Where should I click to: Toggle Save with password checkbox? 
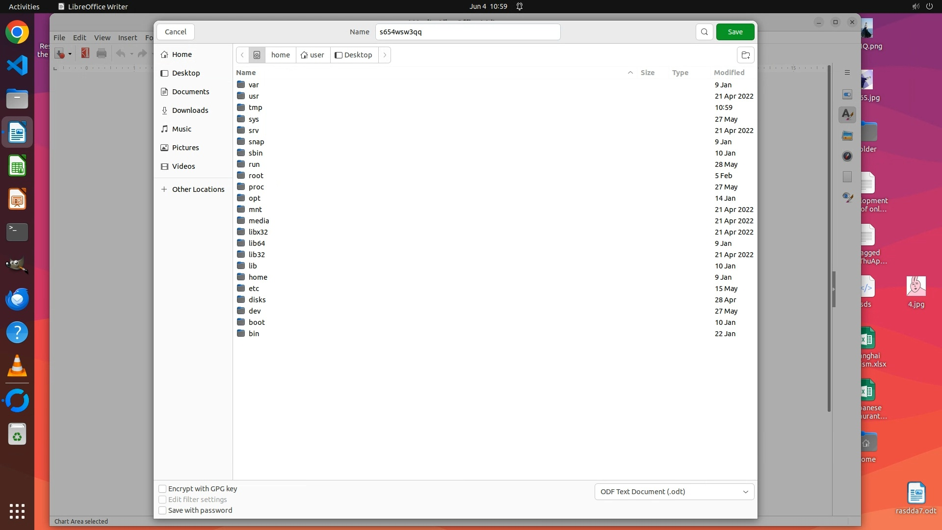(162, 510)
